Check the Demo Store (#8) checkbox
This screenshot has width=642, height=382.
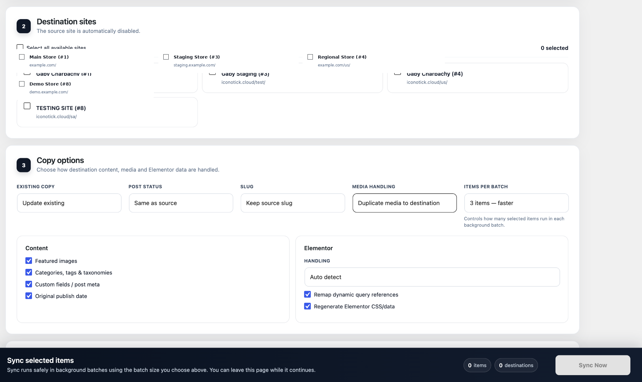click(22, 84)
